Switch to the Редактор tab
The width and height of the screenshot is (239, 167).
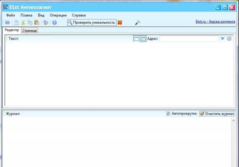click(x=12, y=30)
